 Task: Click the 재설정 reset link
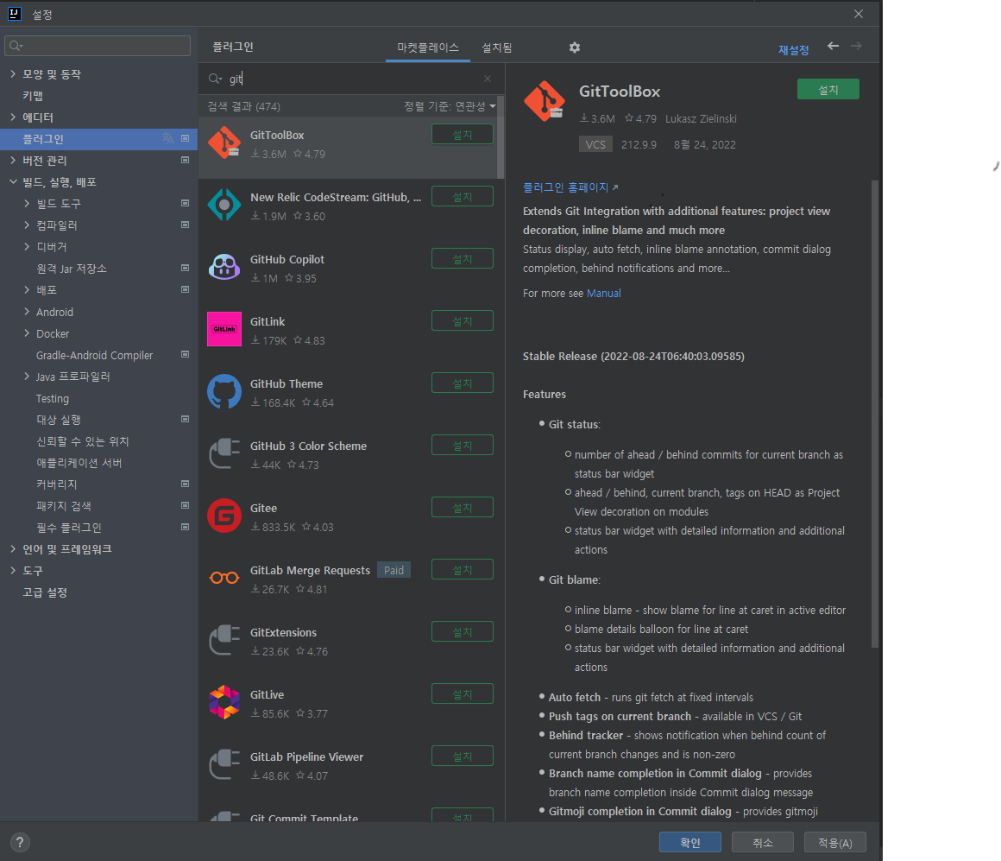click(x=794, y=50)
